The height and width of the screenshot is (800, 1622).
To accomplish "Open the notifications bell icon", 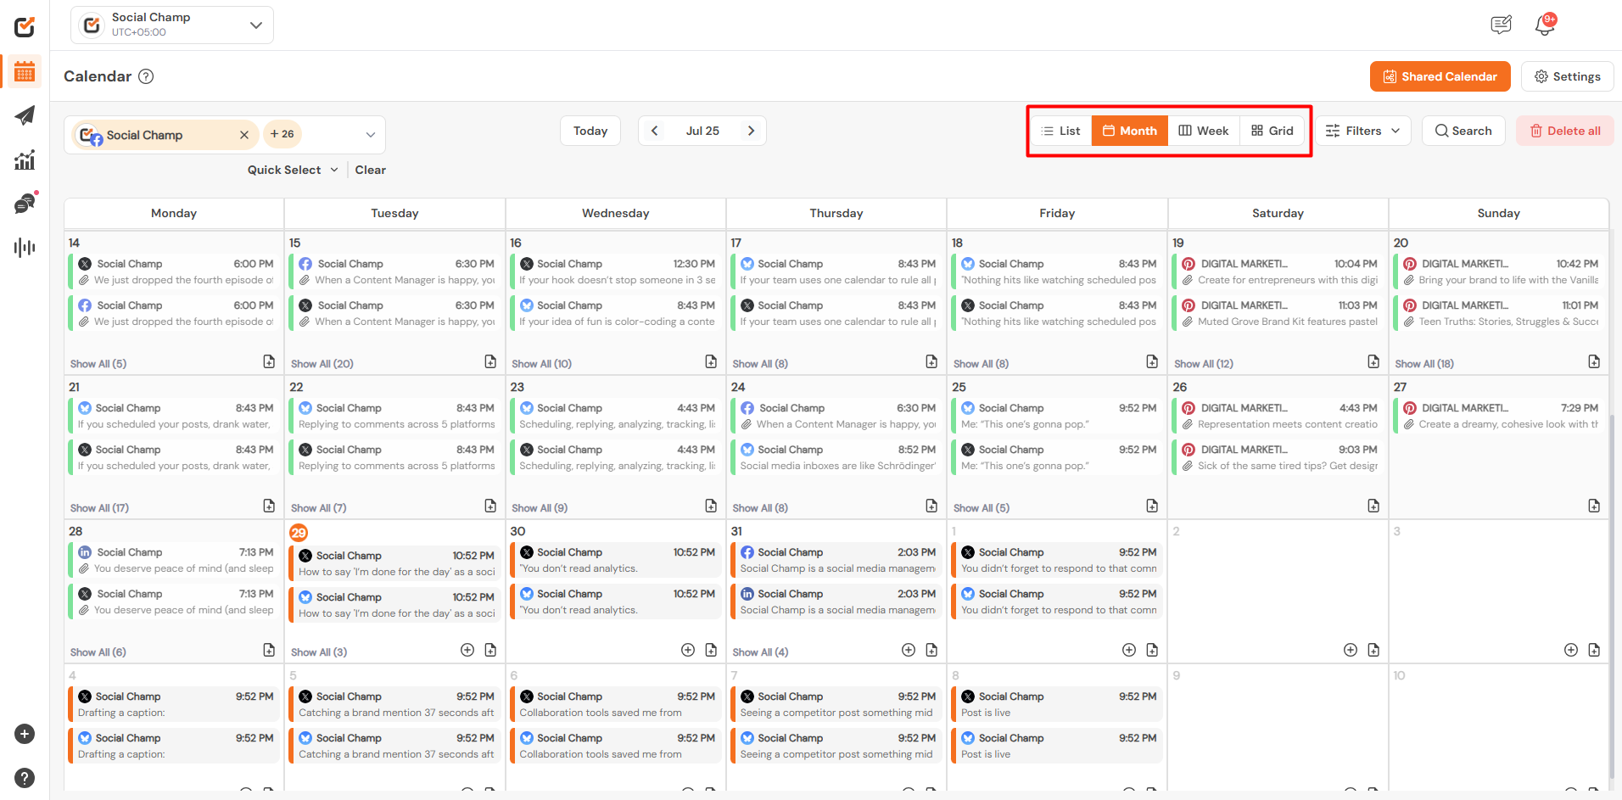I will click(x=1544, y=25).
